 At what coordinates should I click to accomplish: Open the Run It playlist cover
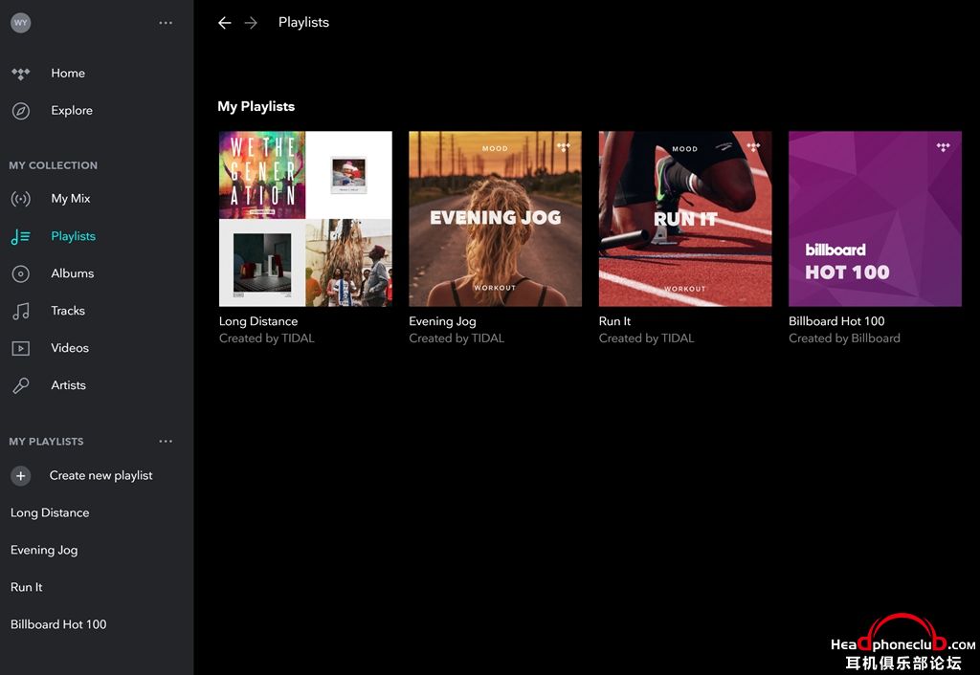pos(685,219)
